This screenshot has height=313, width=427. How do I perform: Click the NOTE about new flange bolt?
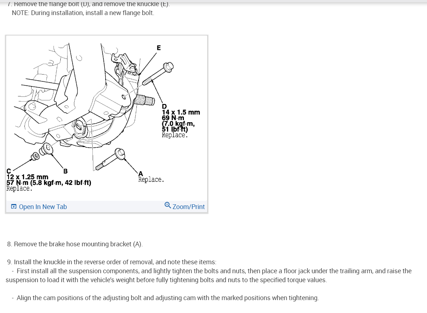(x=83, y=13)
